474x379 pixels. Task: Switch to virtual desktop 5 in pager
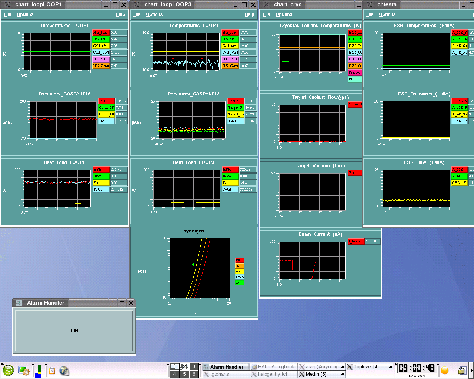click(184, 374)
